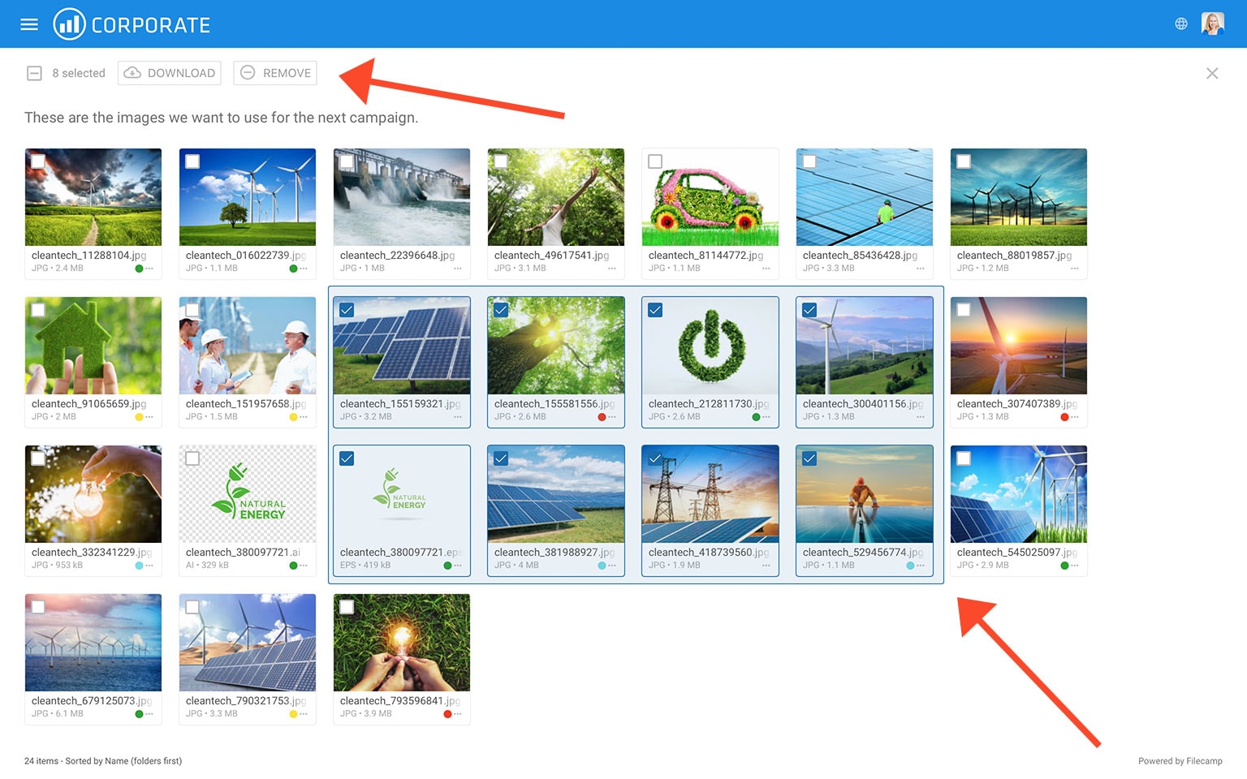Click green label dot on cleantech_545025097.jpg
This screenshot has width=1247, height=779.
(x=1064, y=566)
